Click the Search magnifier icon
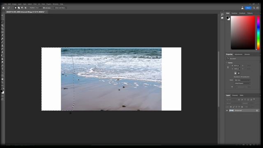The height and width of the screenshot is (148, 263). [x=254, y=8]
